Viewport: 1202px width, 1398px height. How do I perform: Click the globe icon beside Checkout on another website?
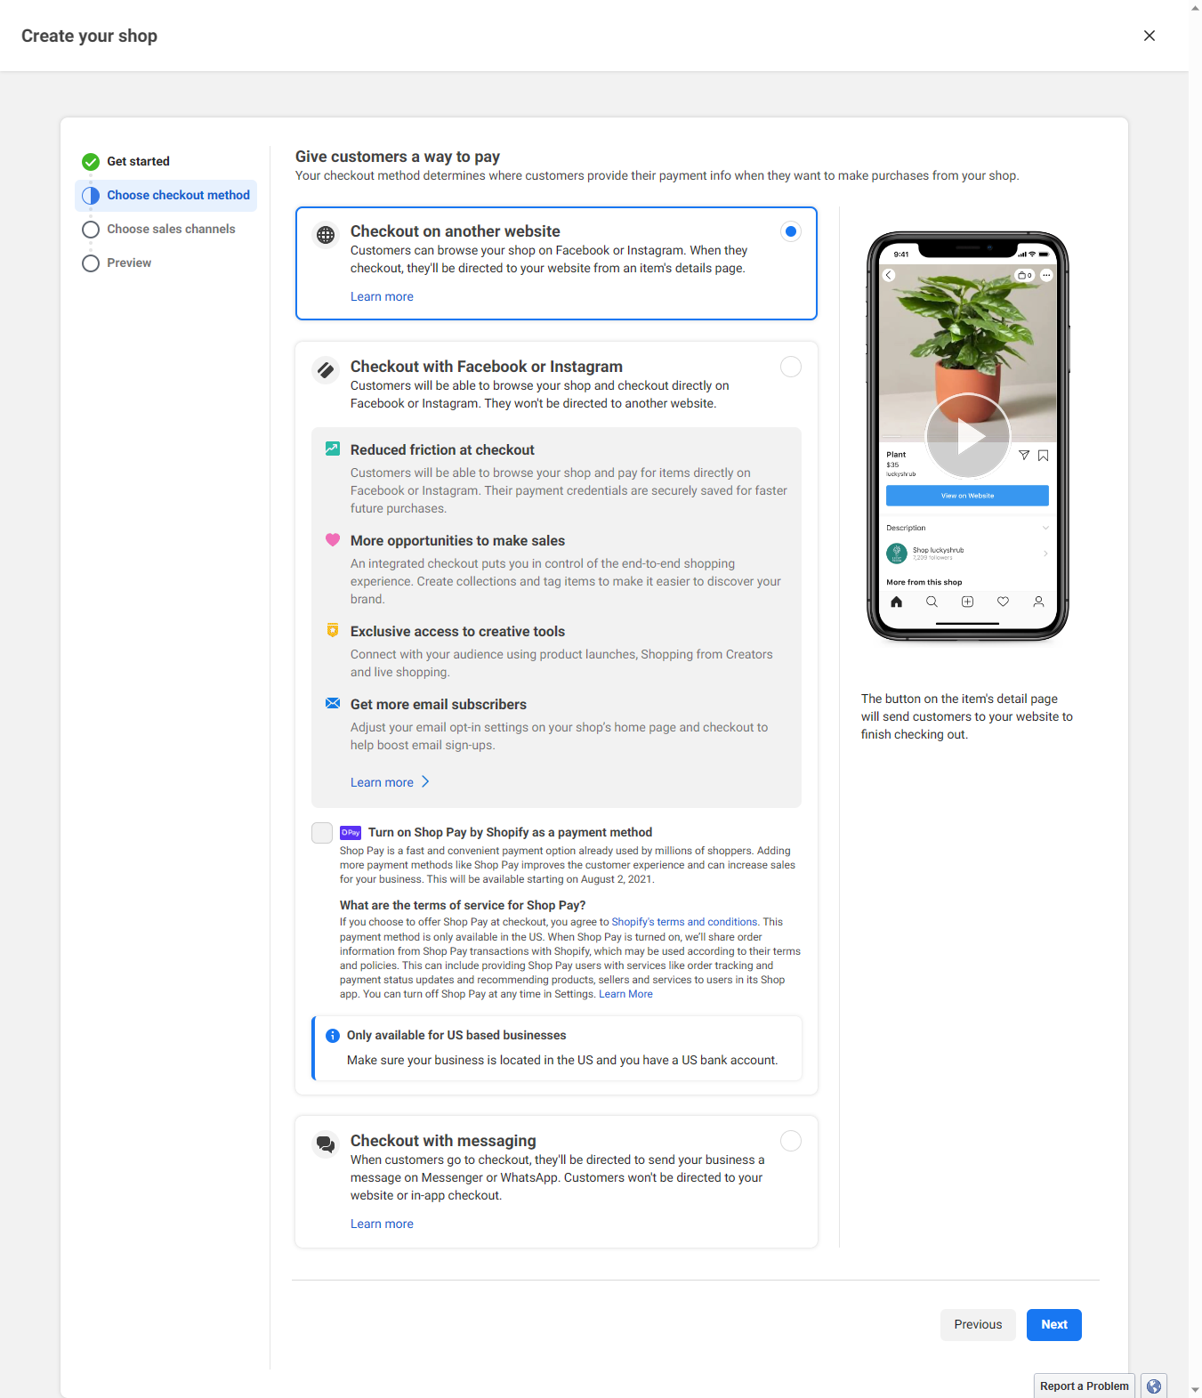point(326,235)
